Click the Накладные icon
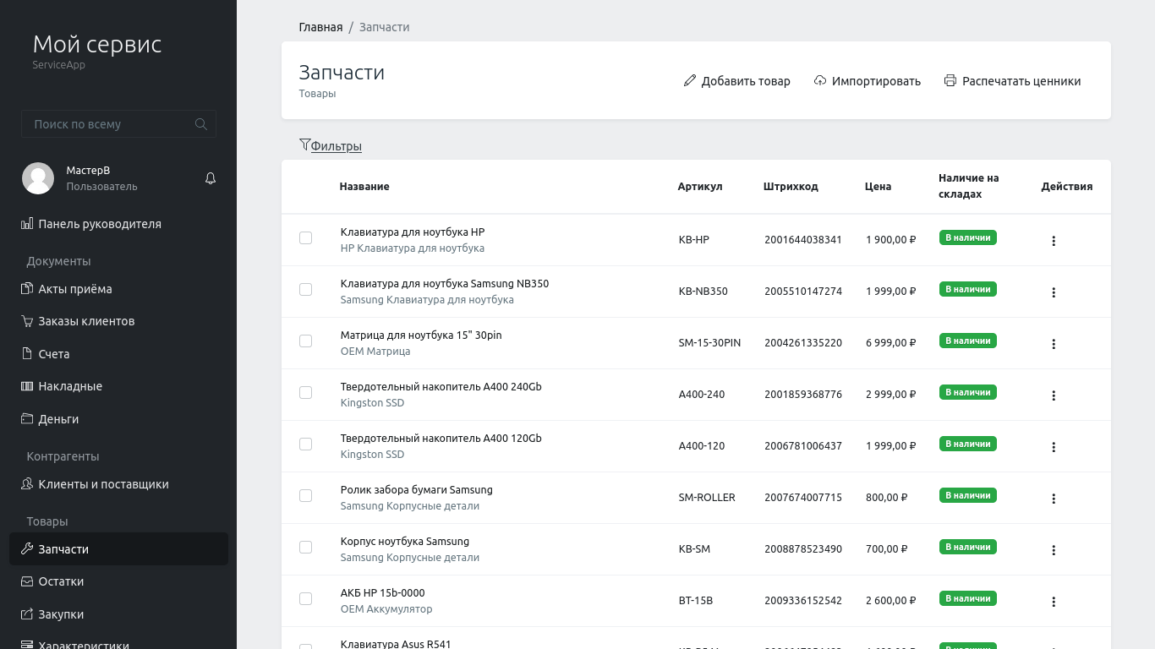The width and height of the screenshot is (1155, 649). coord(27,386)
